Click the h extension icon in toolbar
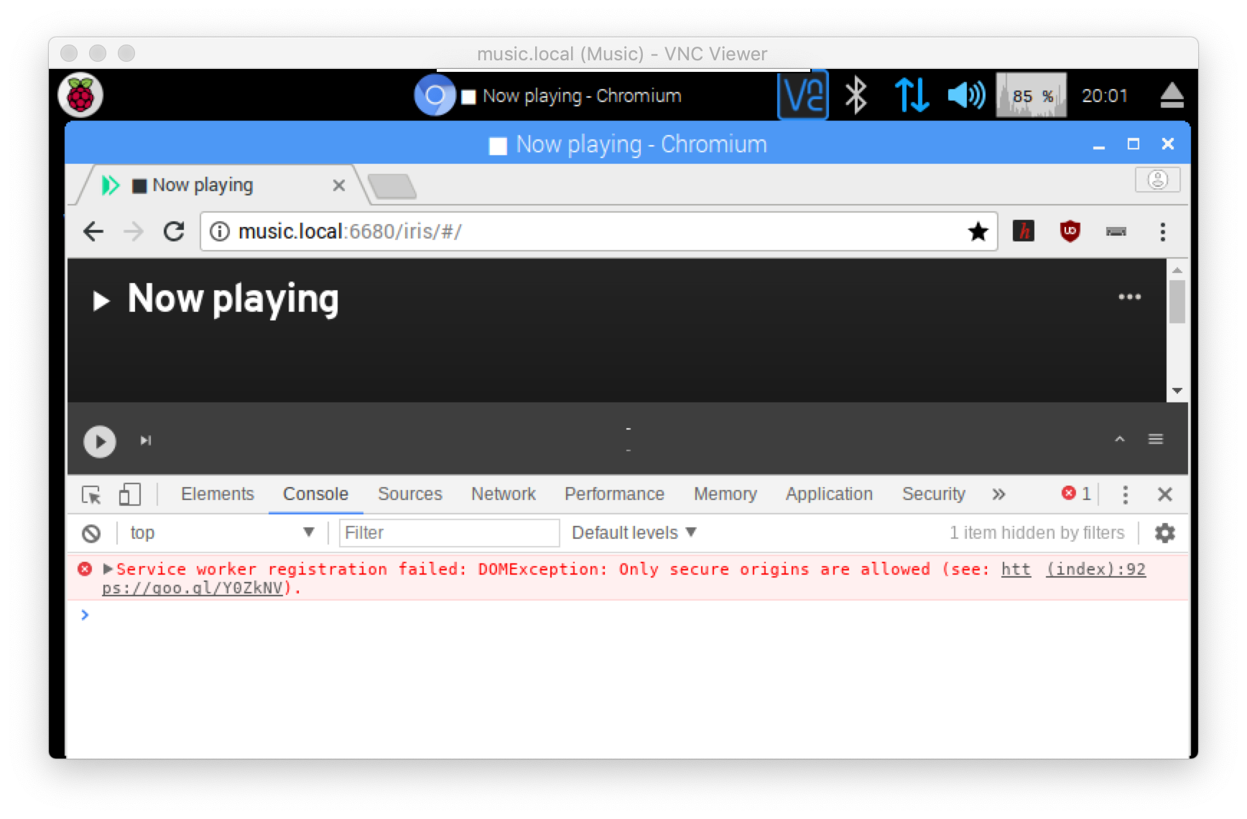1247x819 pixels. click(1024, 231)
